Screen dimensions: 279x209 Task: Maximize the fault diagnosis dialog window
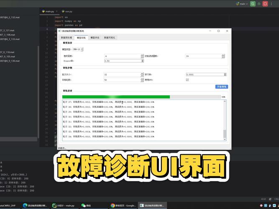[x=218, y=31]
